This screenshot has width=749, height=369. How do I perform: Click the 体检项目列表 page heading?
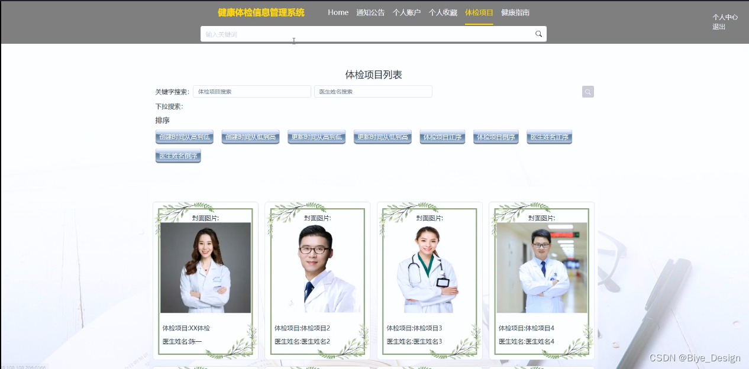374,75
